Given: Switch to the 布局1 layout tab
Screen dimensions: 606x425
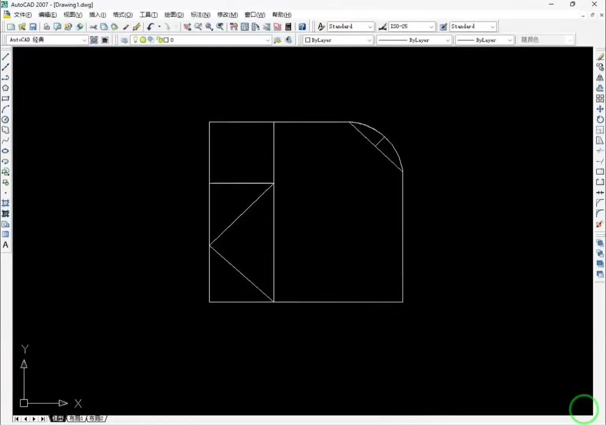Looking at the screenshot, I should (76, 419).
